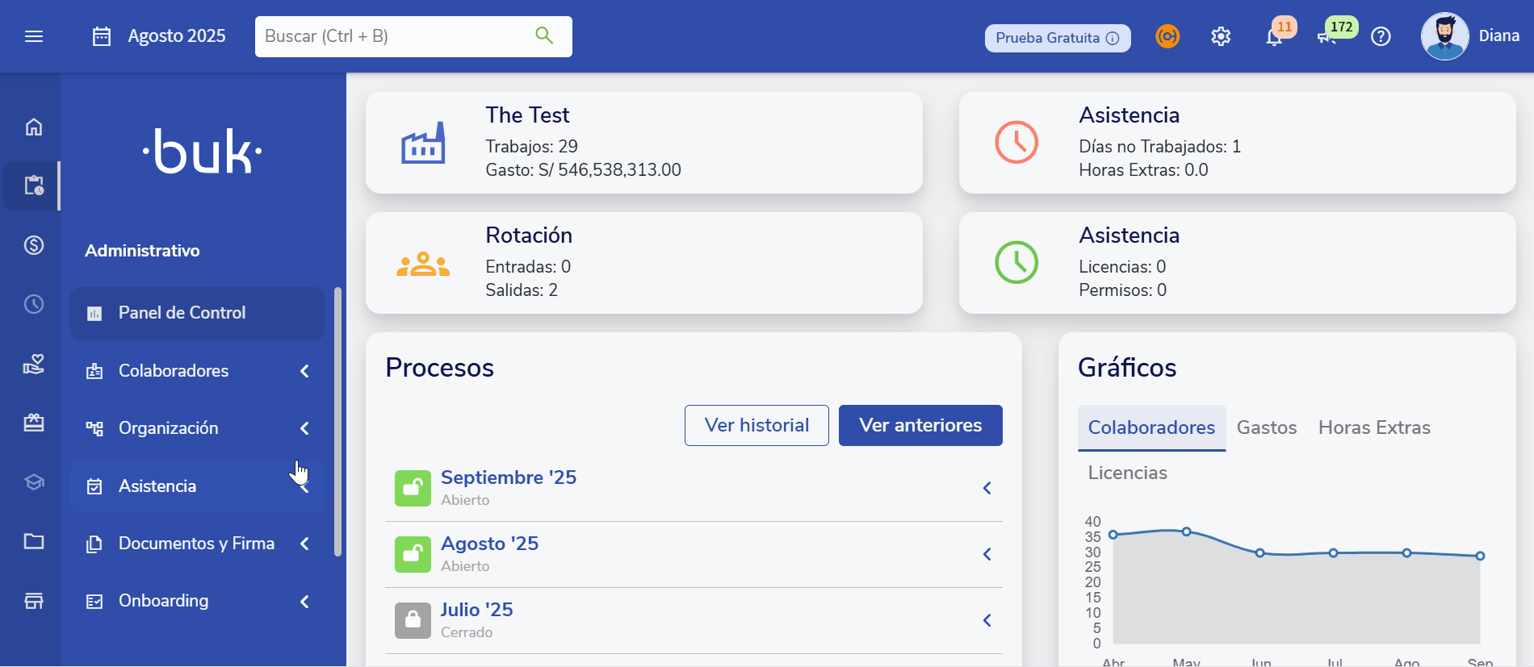Click the orange circular assistant icon
This screenshot has height=667, width=1534.
(1167, 36)
